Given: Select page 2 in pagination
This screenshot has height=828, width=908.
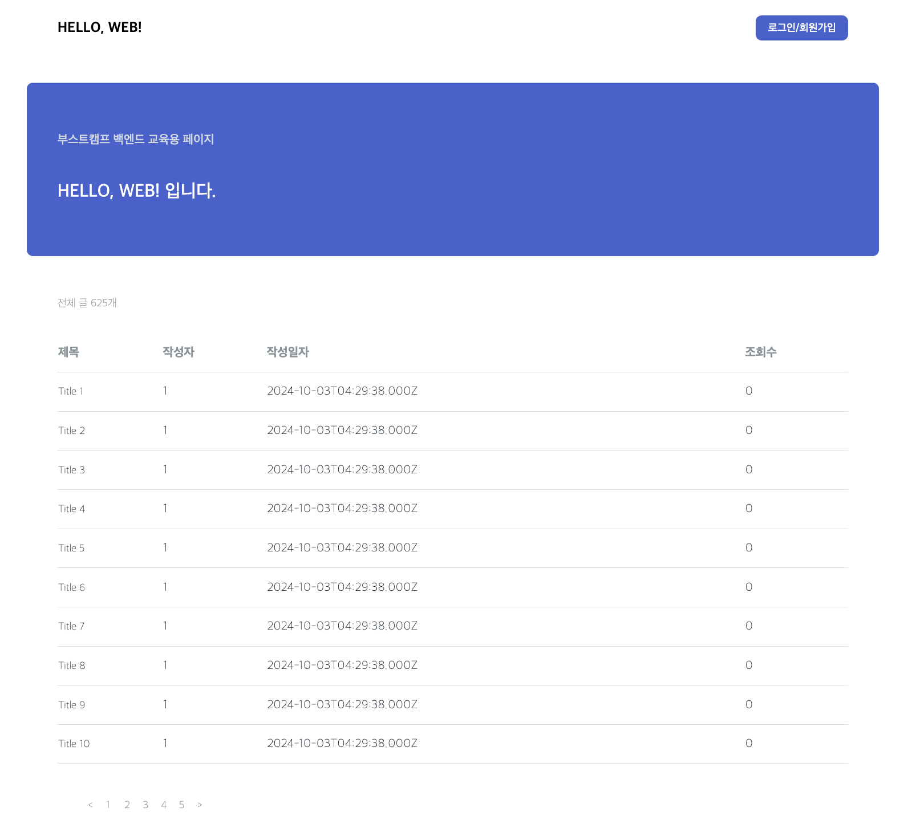Looking at the screenshot, I should click(x=127, y=805).
